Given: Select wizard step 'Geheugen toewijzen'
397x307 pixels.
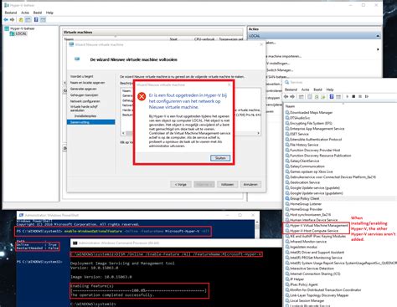Looking at the screenshot, I should 84,95.
